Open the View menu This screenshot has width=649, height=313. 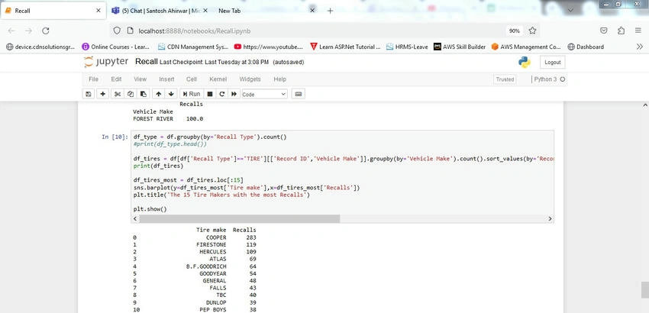tap(140, 79)
